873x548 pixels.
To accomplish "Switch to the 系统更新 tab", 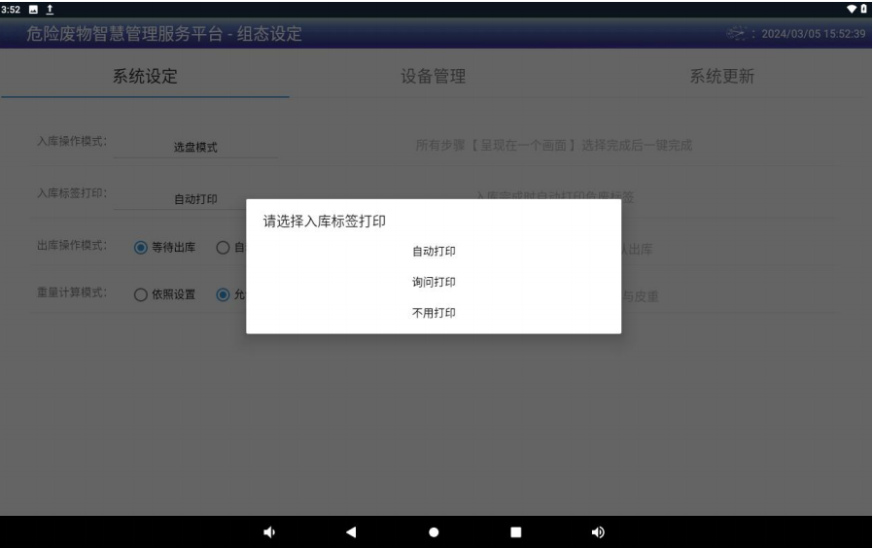I will pyautogui.click(x=722, y=78).
